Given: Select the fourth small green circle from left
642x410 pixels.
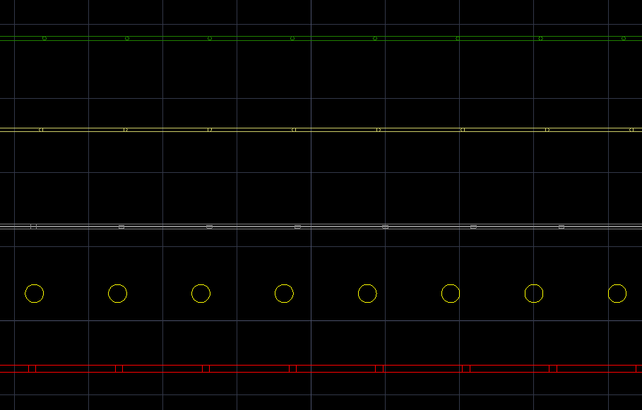Looking at the screenshot, I should [x=292, y=38].
